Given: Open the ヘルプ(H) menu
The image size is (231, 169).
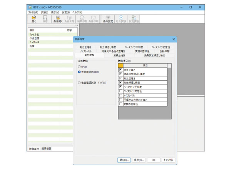Looking at the screenshot, I should pyautogui.click(x=77, y=12).
